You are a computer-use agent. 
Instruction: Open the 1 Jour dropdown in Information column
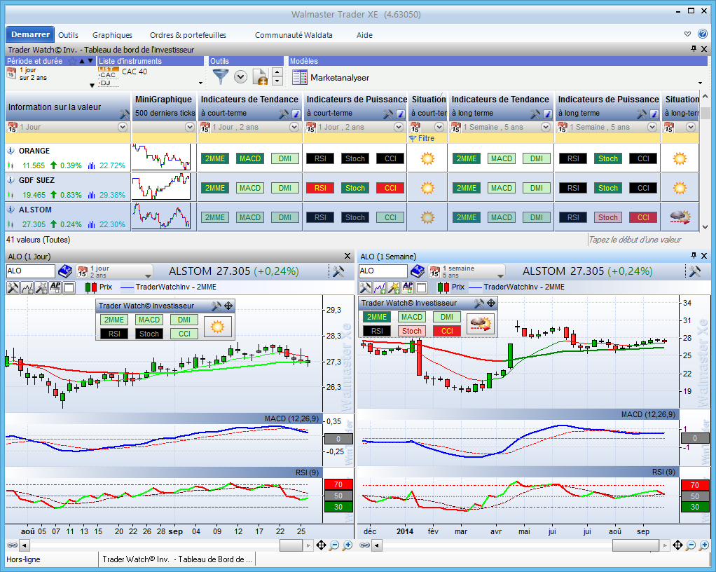point(123,127)
